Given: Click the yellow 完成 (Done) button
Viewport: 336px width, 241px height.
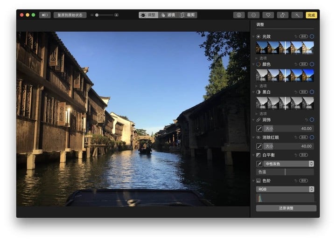Looking at the screenshot, I should click(x=311, y=15).
